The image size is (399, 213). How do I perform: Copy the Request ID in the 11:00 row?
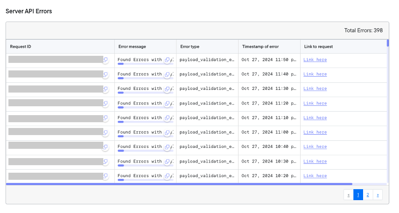click(x=106, y=132)
